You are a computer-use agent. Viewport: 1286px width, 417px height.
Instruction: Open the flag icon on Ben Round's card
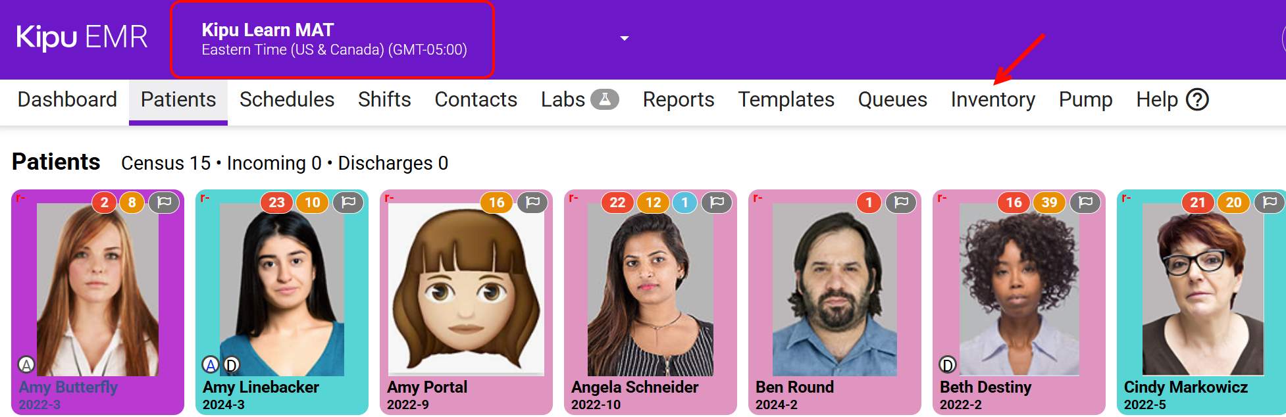pyautogui.click(x=902, y=202)
